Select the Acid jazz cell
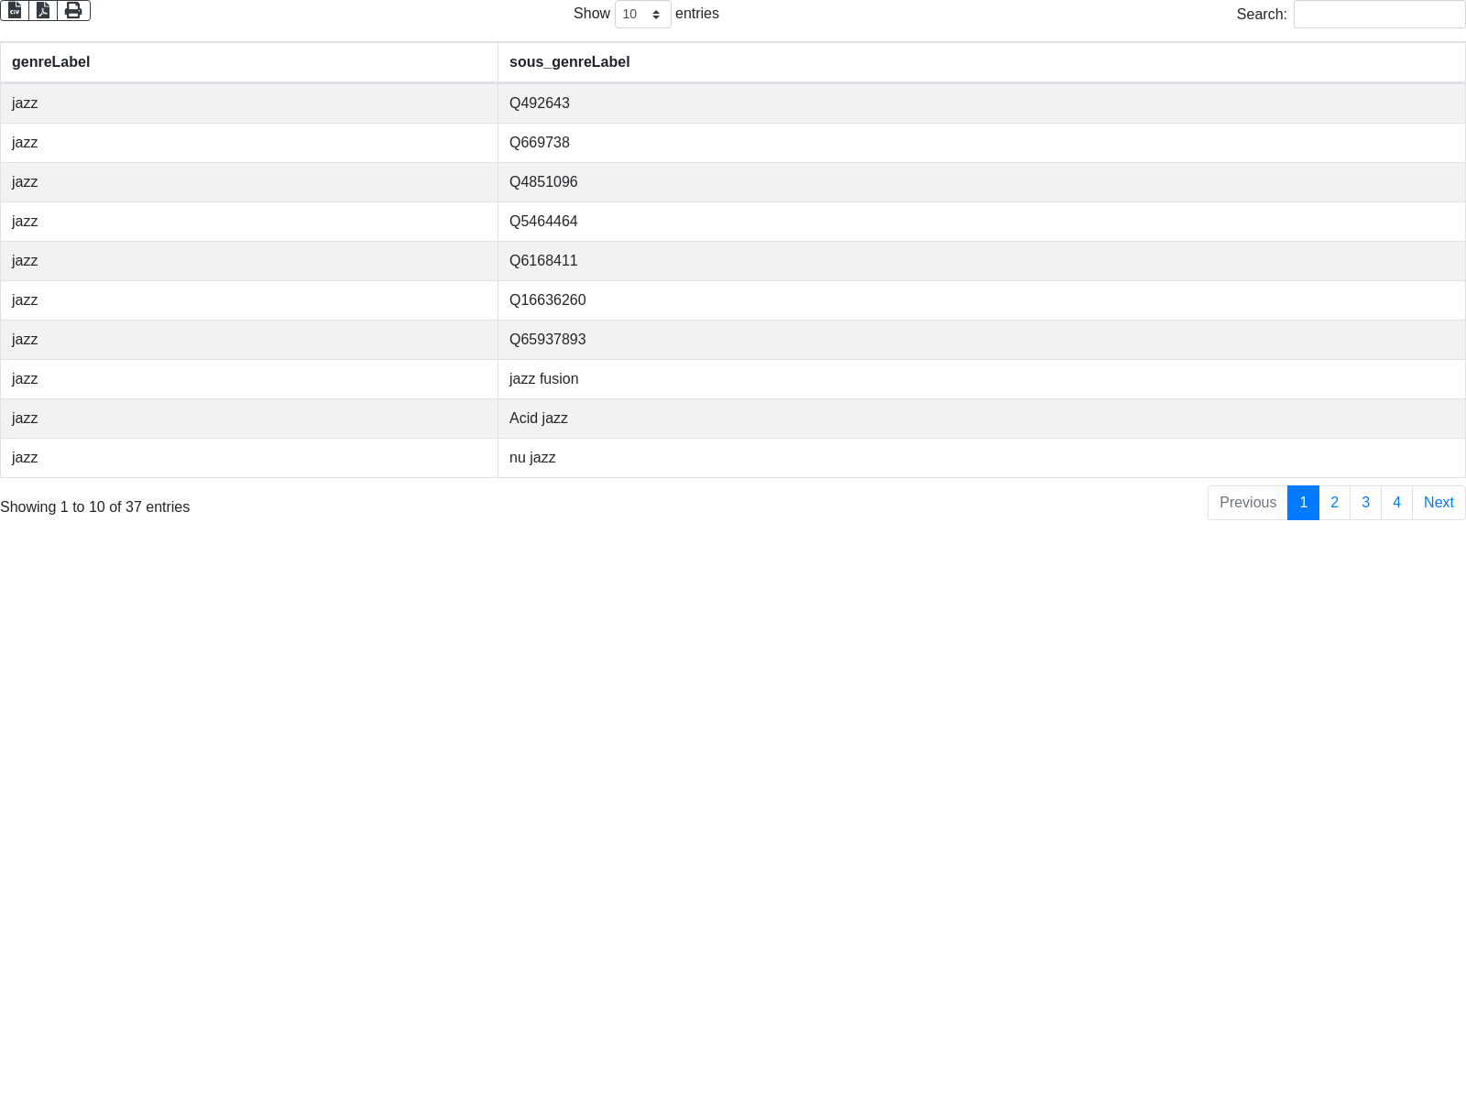Screen dimensions: 1466x1099 pos(539,419)
